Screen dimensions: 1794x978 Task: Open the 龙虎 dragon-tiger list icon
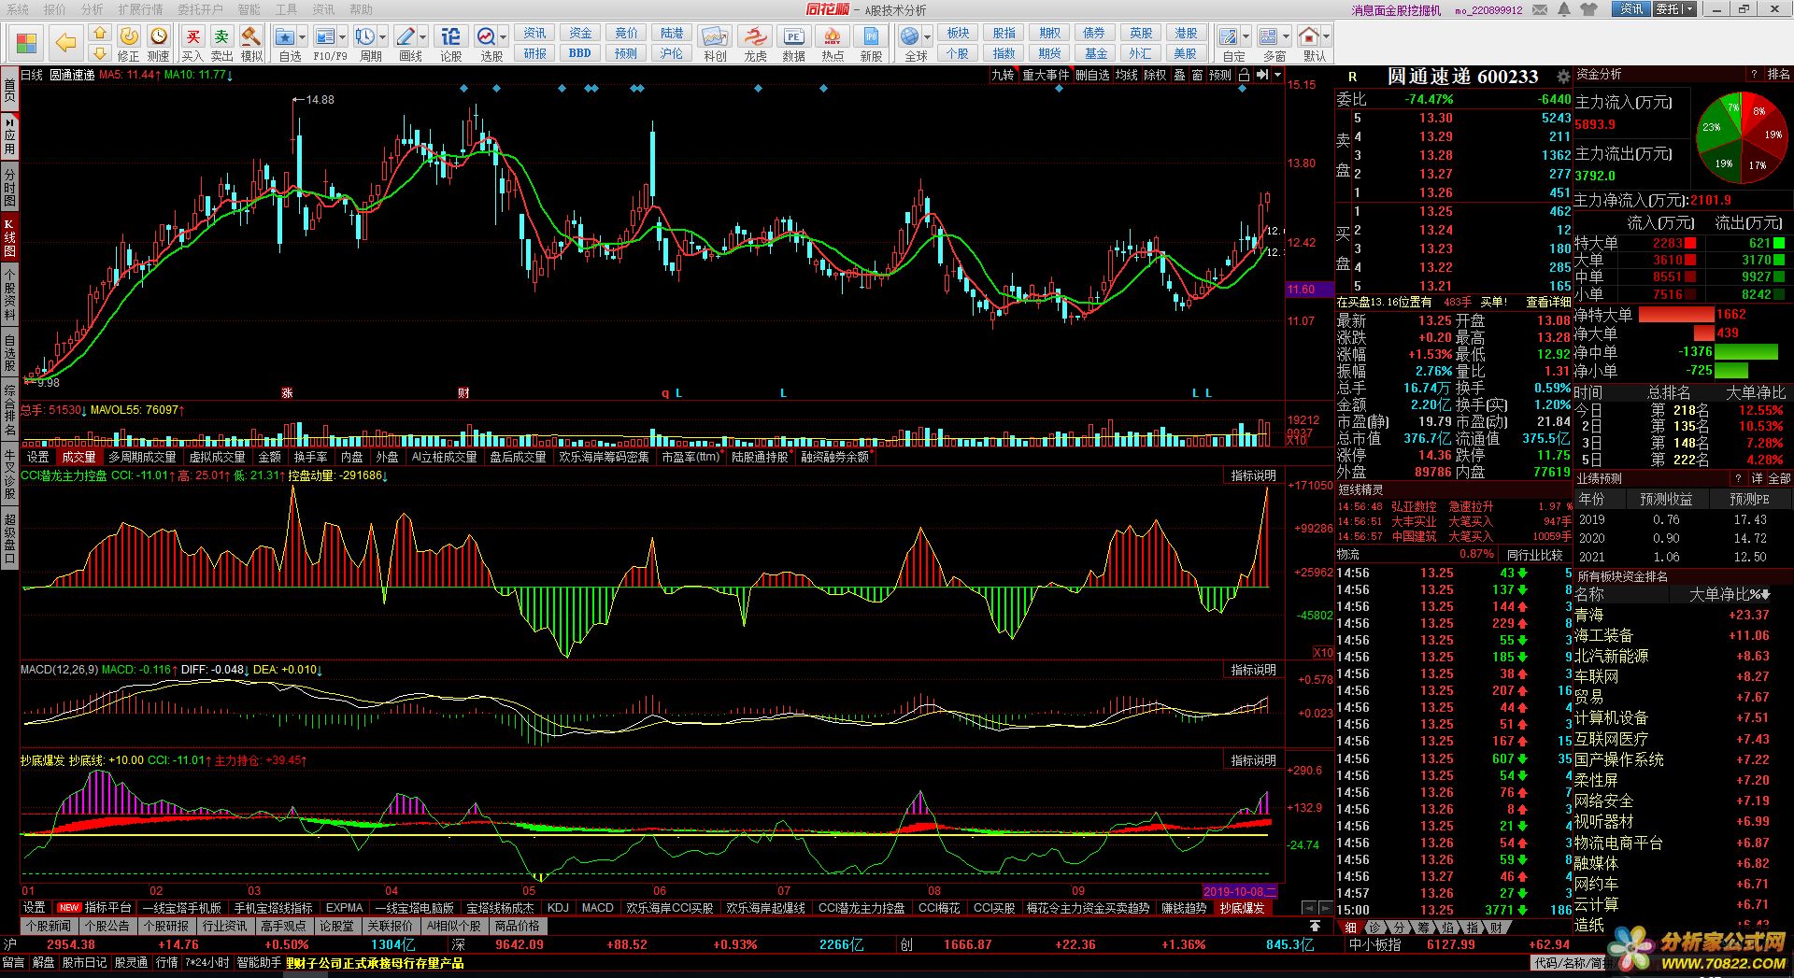pos(755,43)
